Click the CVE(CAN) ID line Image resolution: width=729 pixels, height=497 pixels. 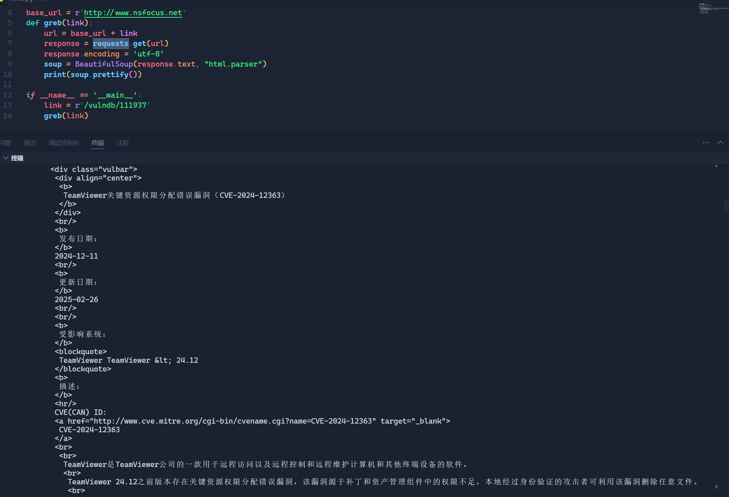click(x=80, y=412)
